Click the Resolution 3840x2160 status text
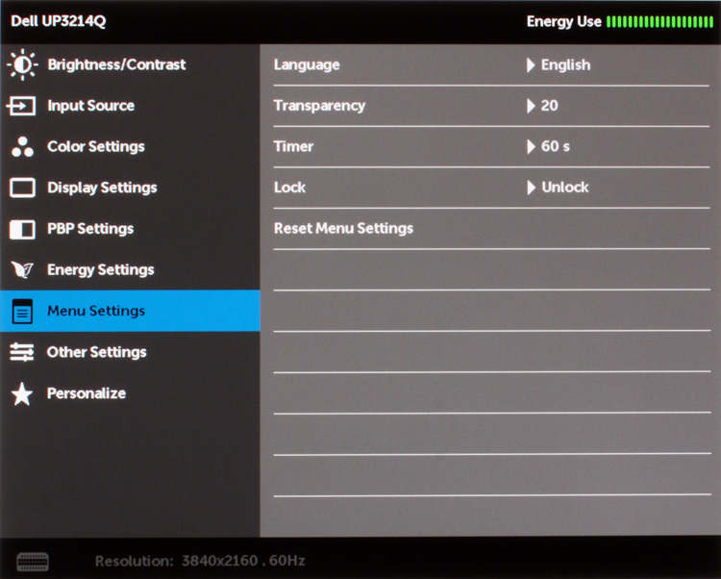This screenshot has height=579, width=721. pos(200,561)
